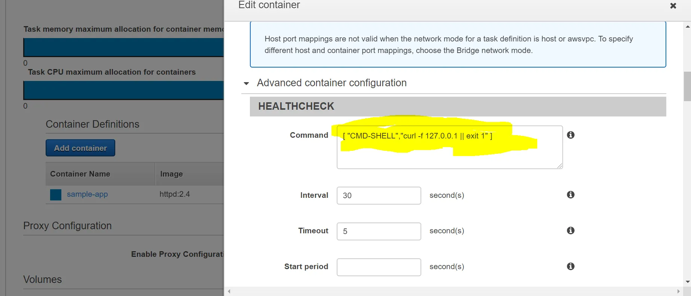
Task: Click info icon beside Timeout field
Action: [x=571, y=231]
